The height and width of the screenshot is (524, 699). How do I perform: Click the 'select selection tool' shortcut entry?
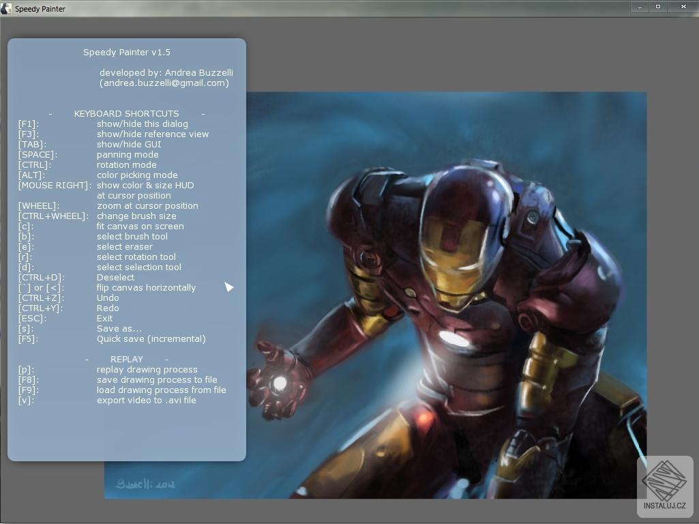[139, 267]
